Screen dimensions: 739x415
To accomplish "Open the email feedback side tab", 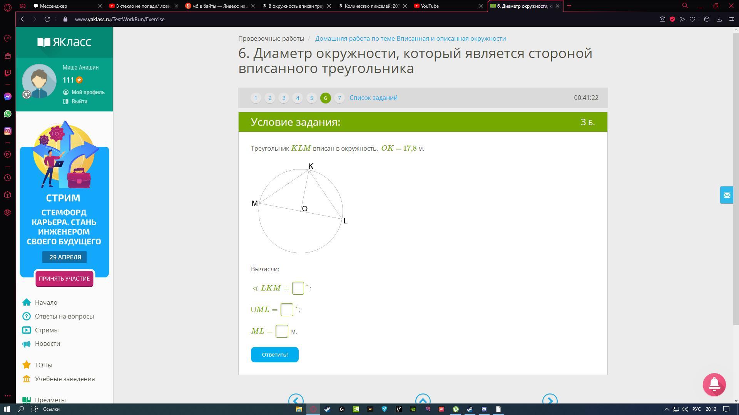I will point(727,195).
